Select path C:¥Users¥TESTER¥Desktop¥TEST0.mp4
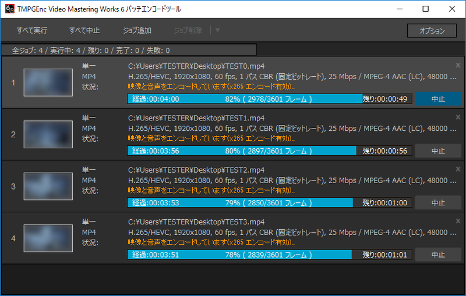Viewport: 466px width, 296px height. (196, 66)
